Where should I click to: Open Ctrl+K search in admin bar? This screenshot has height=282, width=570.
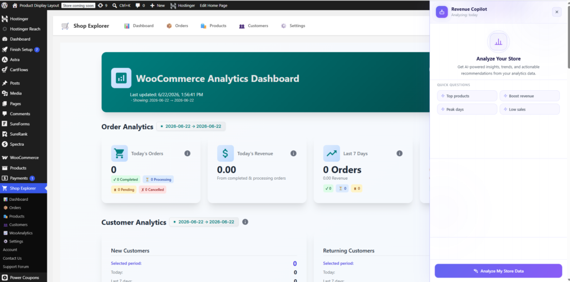coord(121,6)
